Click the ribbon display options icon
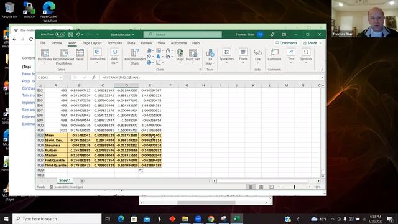Image resolution: width=398 pixels, height=224 pixels. [x=284, y=35]
